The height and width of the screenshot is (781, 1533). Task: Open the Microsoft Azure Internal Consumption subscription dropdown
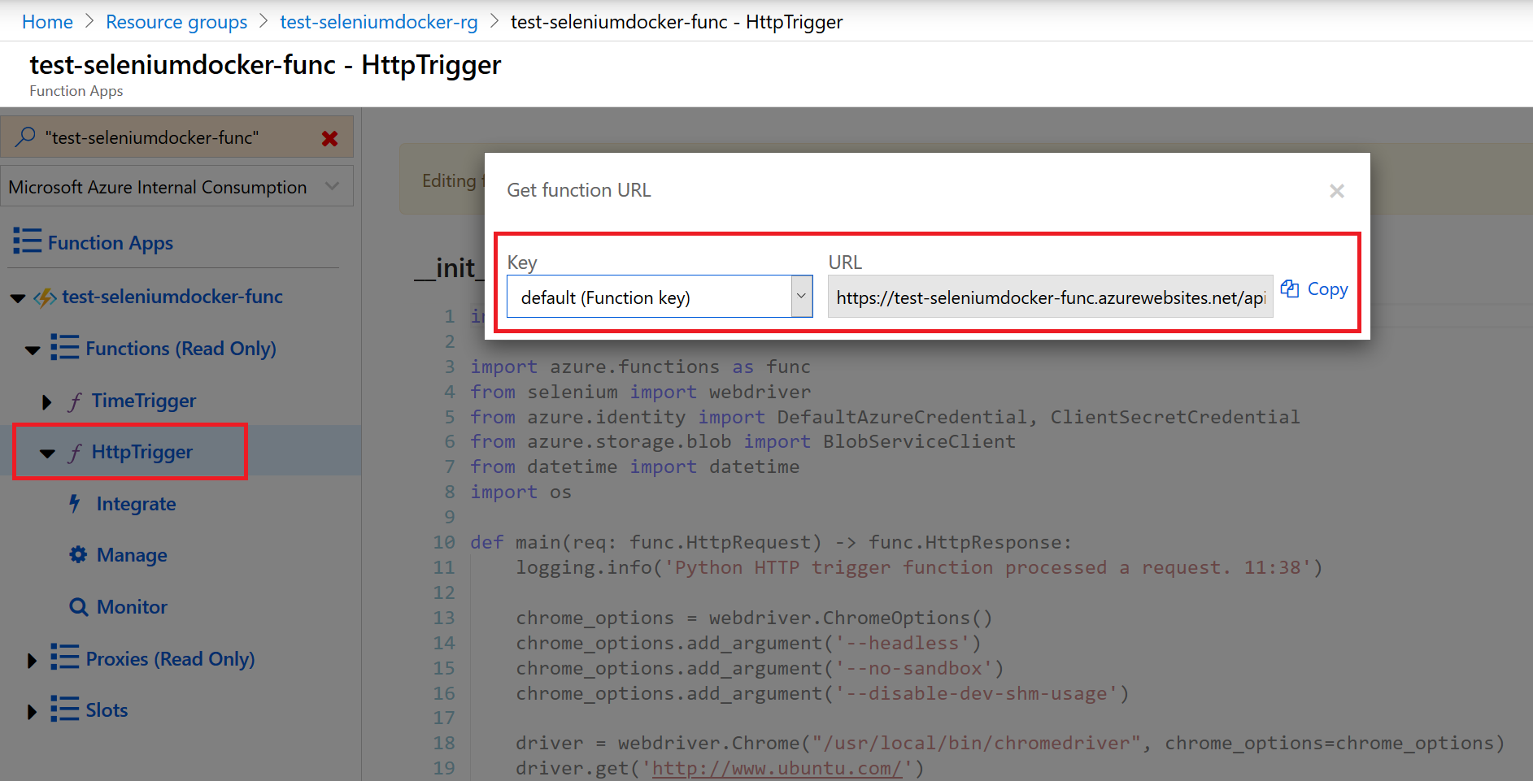177,186
